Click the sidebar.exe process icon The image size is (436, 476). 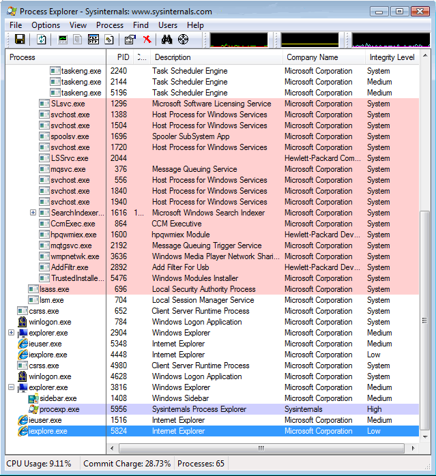point(33,398)
